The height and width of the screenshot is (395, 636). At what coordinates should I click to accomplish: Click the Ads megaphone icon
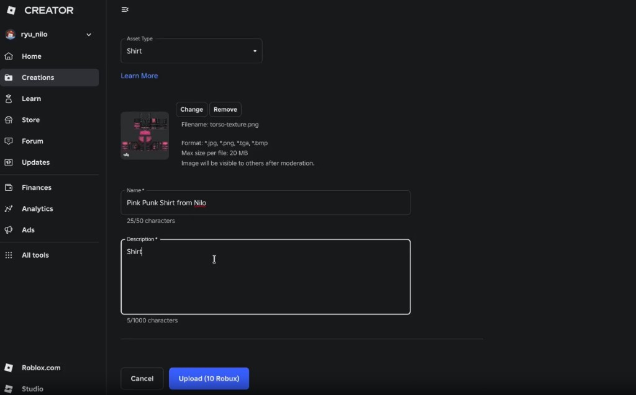coord(9,229)
